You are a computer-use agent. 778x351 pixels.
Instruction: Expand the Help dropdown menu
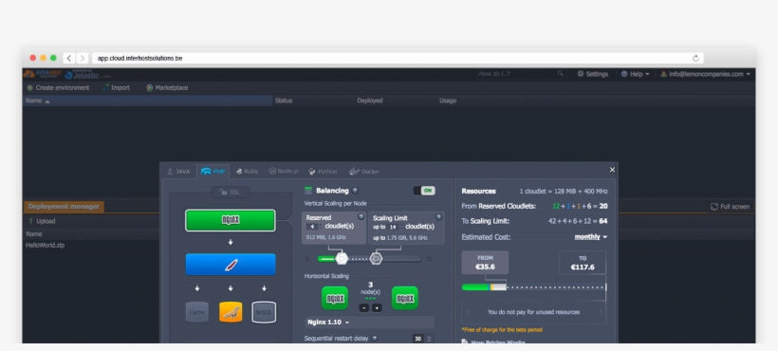[x=635, y=74]
